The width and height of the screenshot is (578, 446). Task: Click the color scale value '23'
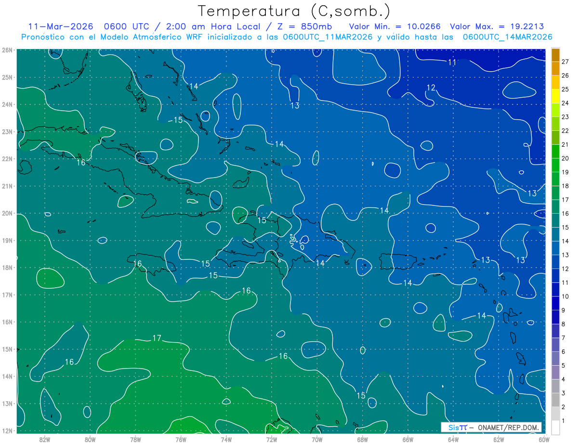pyautogui.click(x=565, y=116)
